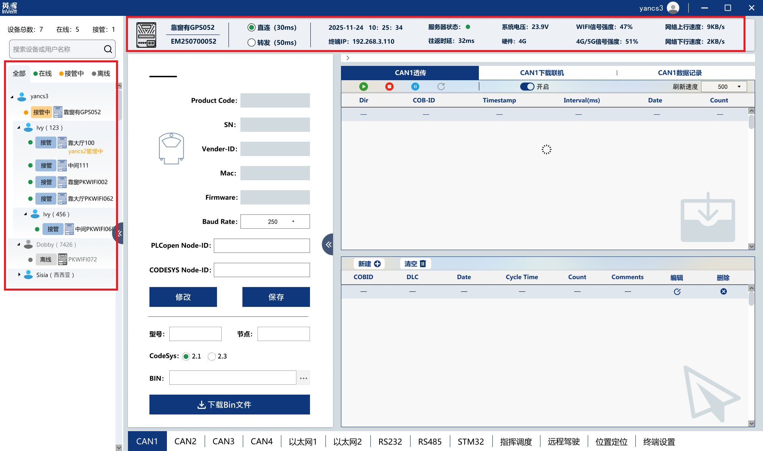Select the 转发 (50ms) radio option
The width and height of the screenshot is (763, 451).
[252, 42]
